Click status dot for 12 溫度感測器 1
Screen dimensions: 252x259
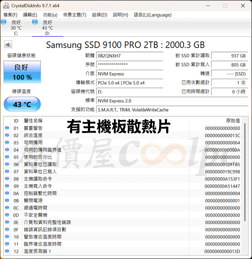point(7,251)
